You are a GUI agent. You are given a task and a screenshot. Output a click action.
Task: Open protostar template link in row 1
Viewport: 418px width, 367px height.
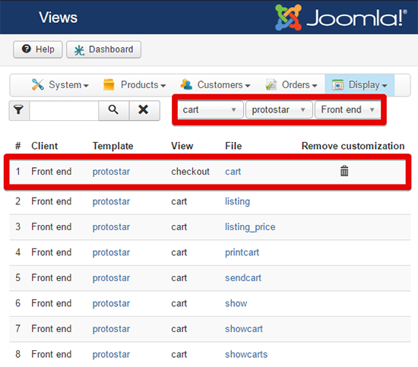click(111, 172)
